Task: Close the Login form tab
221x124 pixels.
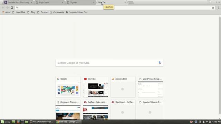Action: click(x=63, y=2)
